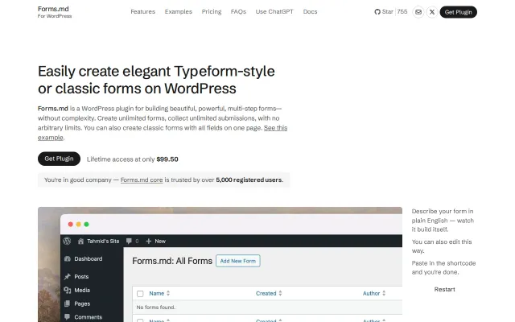The image size is (515, 322).
Task: Open the FAQs nav item
Action: coord(238,12)
